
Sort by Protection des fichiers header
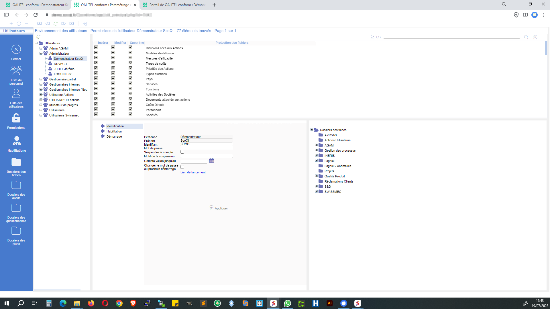pos(232,43)
